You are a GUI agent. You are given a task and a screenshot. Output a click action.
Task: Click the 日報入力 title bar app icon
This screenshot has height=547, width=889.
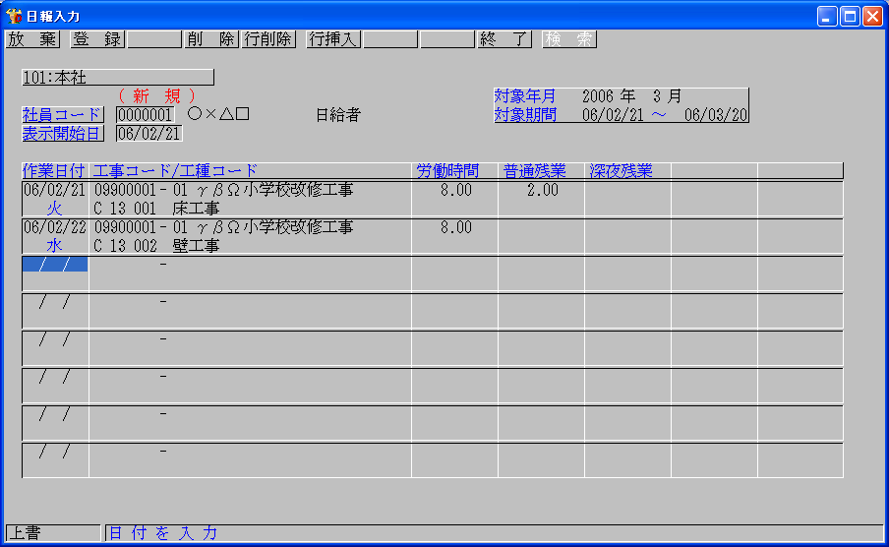click(14, 16)
